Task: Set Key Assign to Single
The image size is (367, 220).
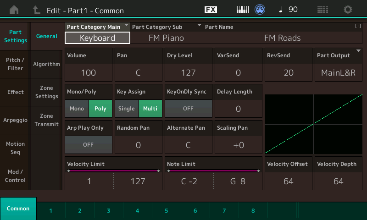Action: (127, 108)
